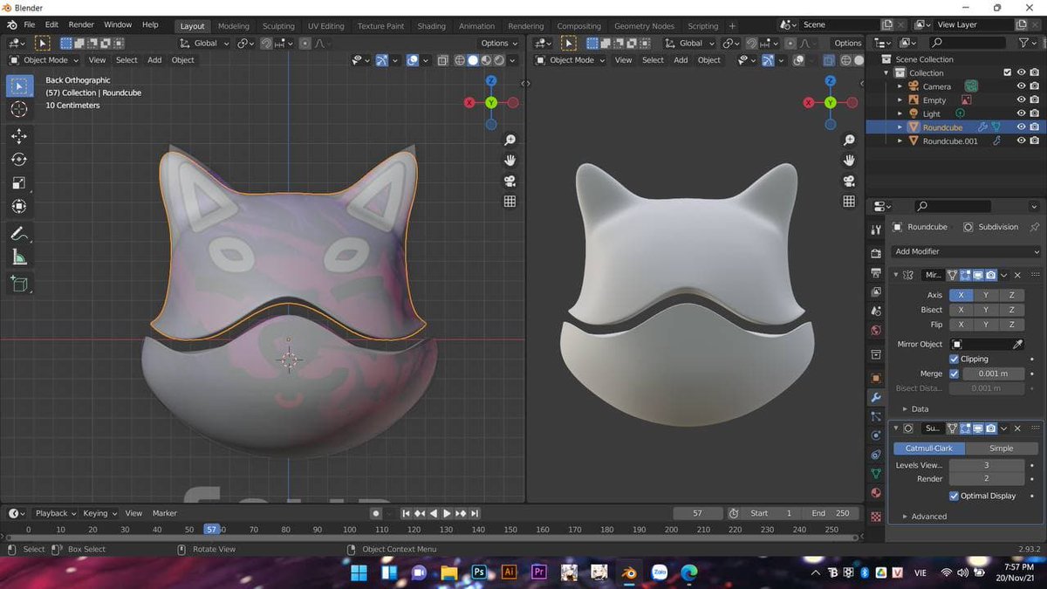Select the Measure tool
Image resolution: width=1047 pixels, height=589 pixels.
pyautogui.click(x=19, y=257)
